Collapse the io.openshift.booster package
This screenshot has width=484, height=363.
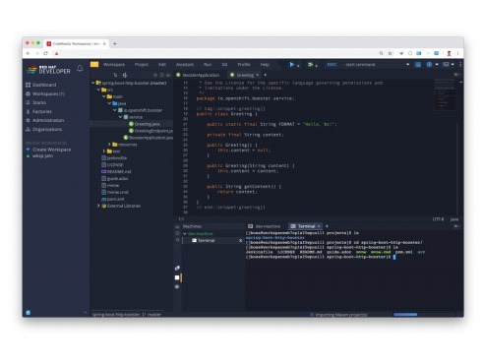(x=115, y=110)
